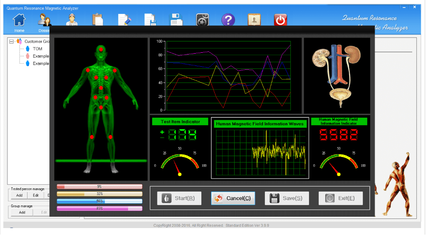Click the document with pencil icon

click(x=125, y=20)
